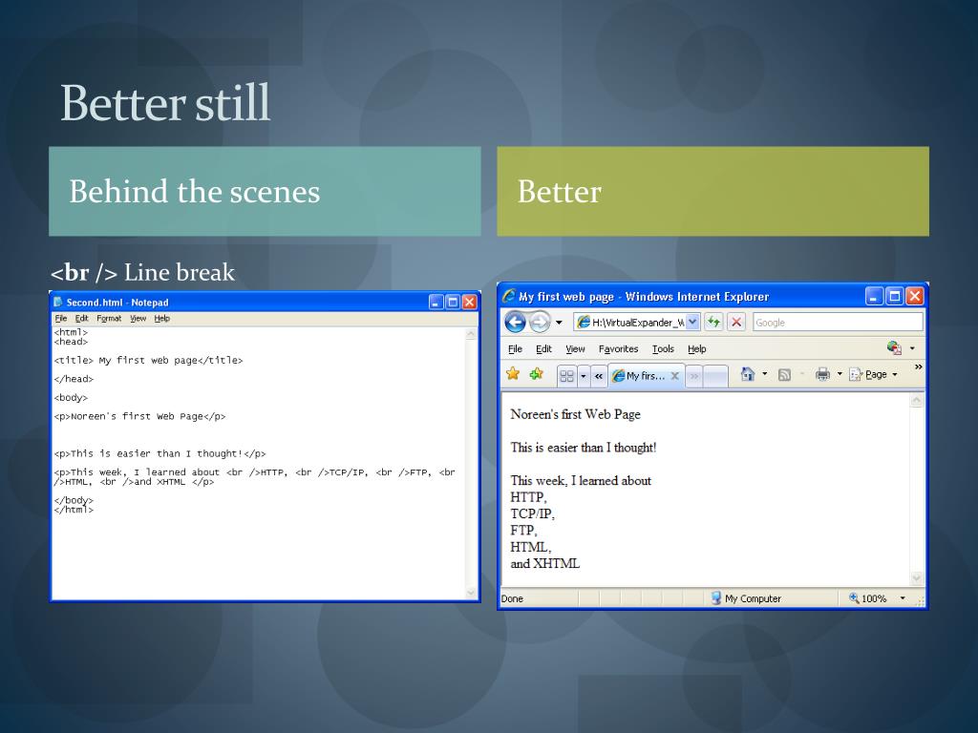Open dropdown arrow beside the add-on icon

tap(912, 348)
